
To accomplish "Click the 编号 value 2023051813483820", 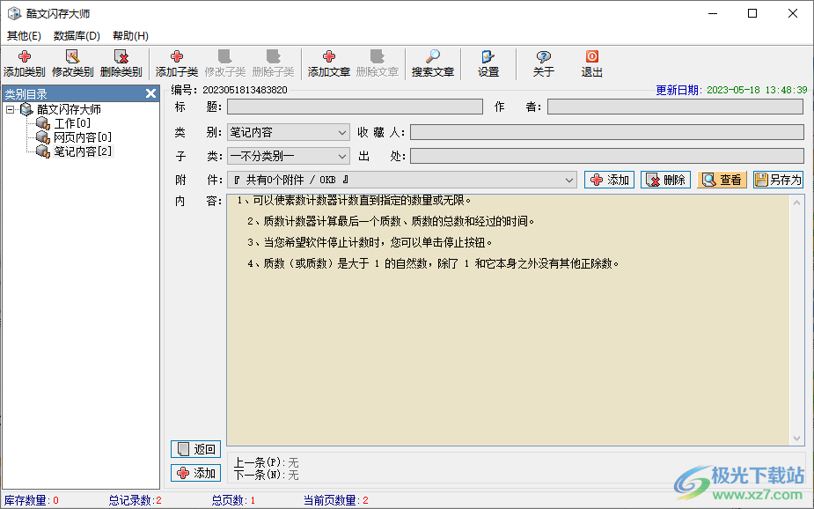I will [245, 90].
